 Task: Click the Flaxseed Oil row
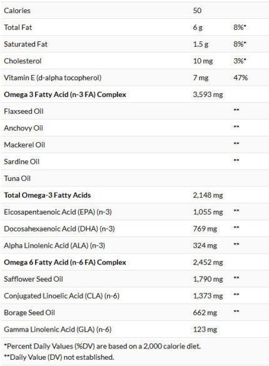134,111
